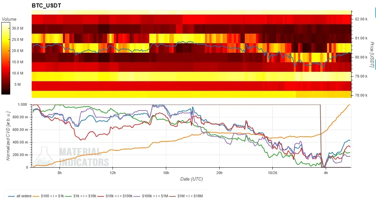Click the 79.00 k price tick
Viewport: 376px width, 202px height.
(361, 76)
